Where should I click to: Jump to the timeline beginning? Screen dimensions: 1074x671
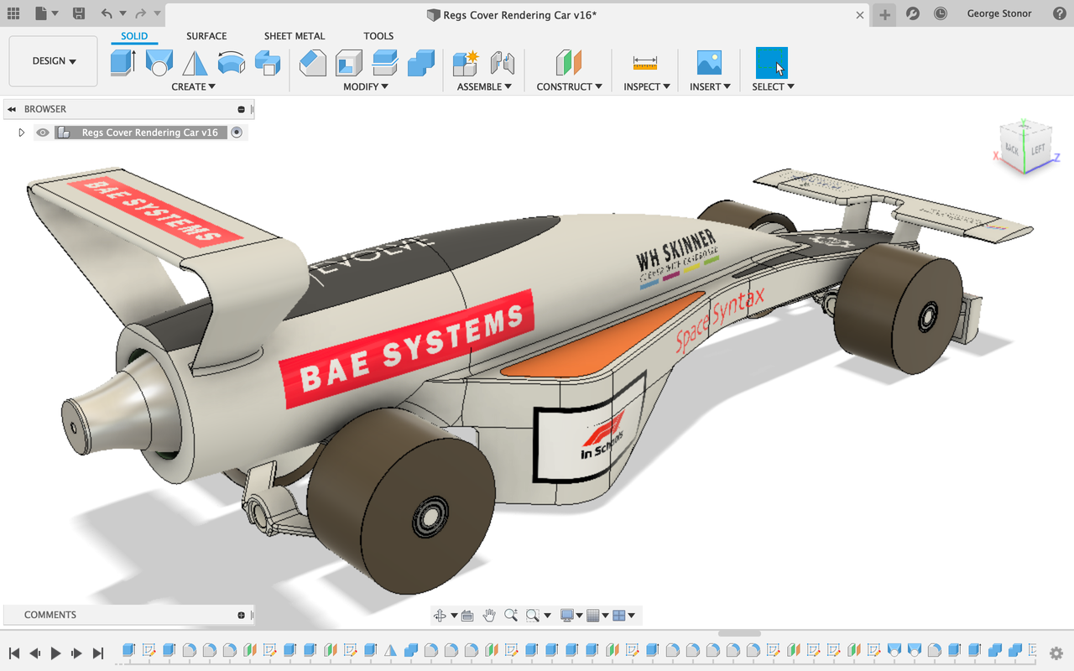tap(13, 653)
